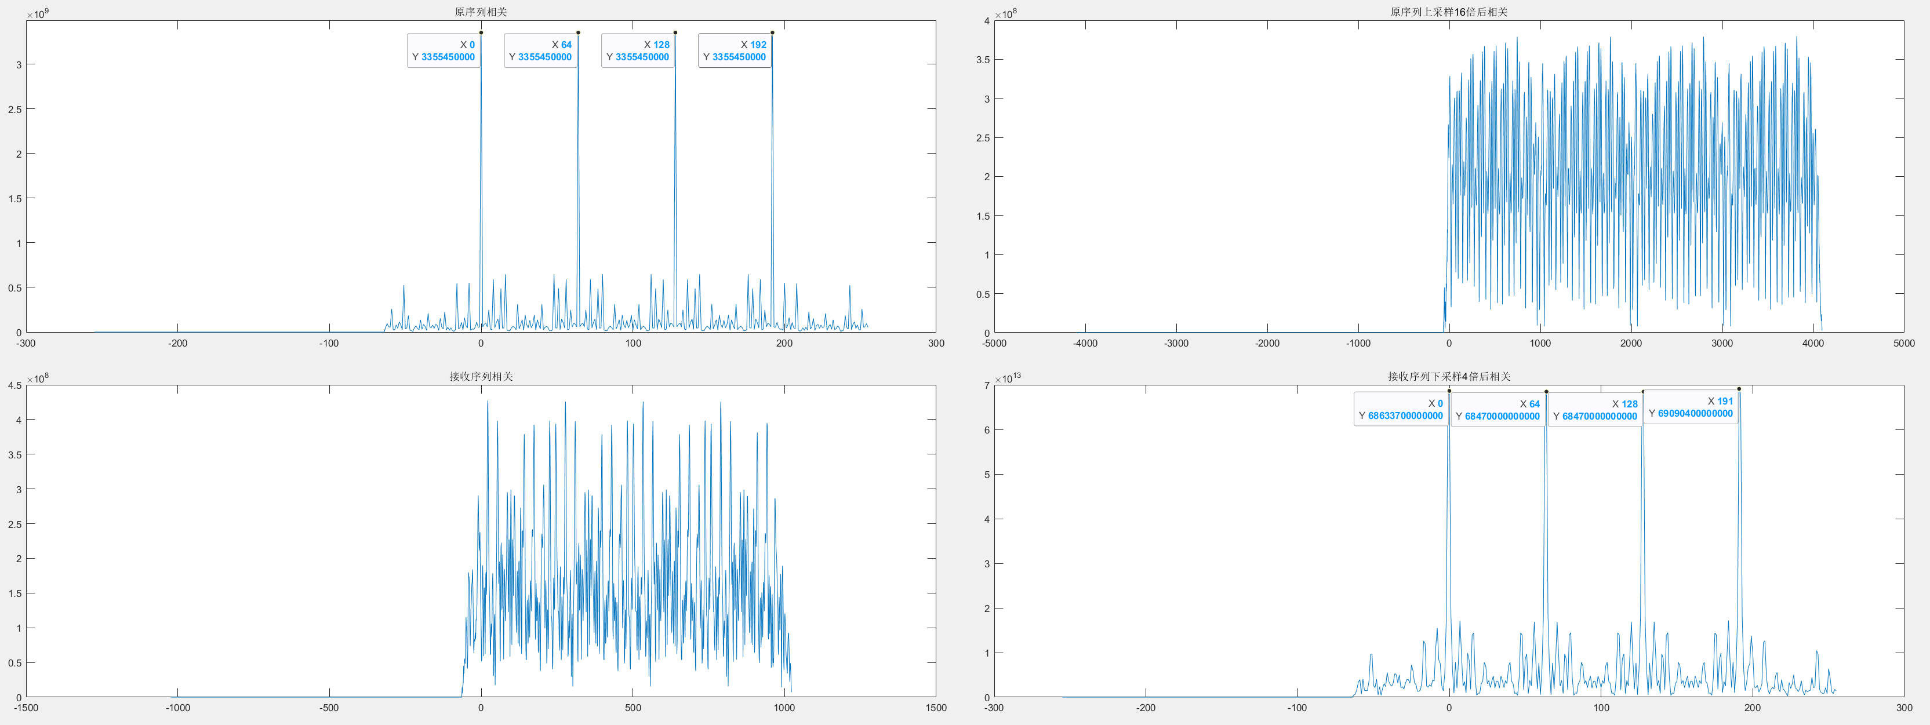The height and width of the screenshot is (725, 1930).
Task: Select the X 64 data tip in 原序列相关 plot
Action: point(540,51)
